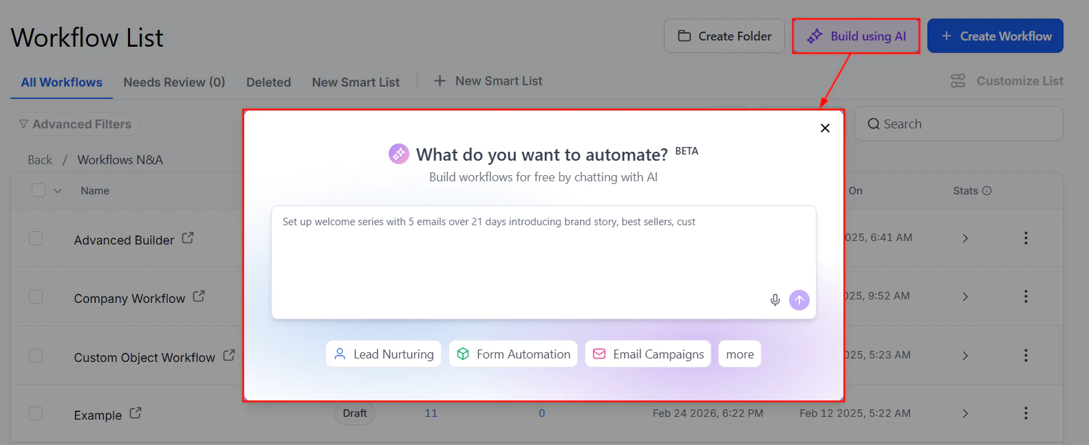
Task: Select the New Smart List tab
Action: [x=356, y=82]
